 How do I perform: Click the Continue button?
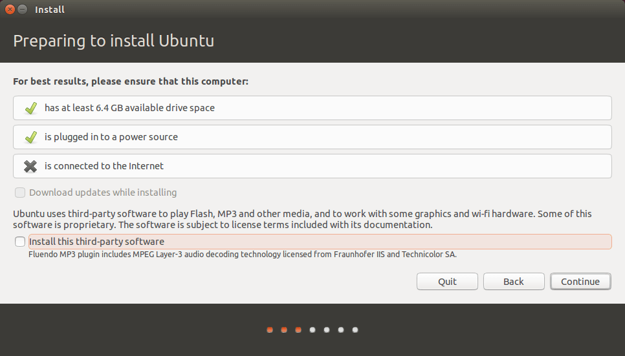click(x=580, y=282)
